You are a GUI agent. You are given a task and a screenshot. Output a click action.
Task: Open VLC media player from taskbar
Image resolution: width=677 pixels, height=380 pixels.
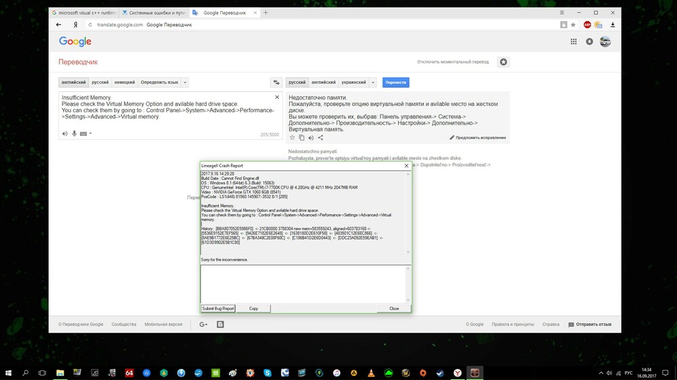coord(371,373)
